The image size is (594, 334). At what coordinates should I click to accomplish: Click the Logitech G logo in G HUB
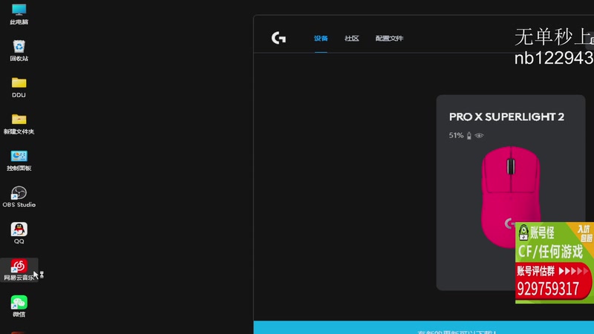tap(278, 38)
